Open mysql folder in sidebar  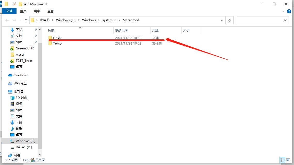click(20, 54)
